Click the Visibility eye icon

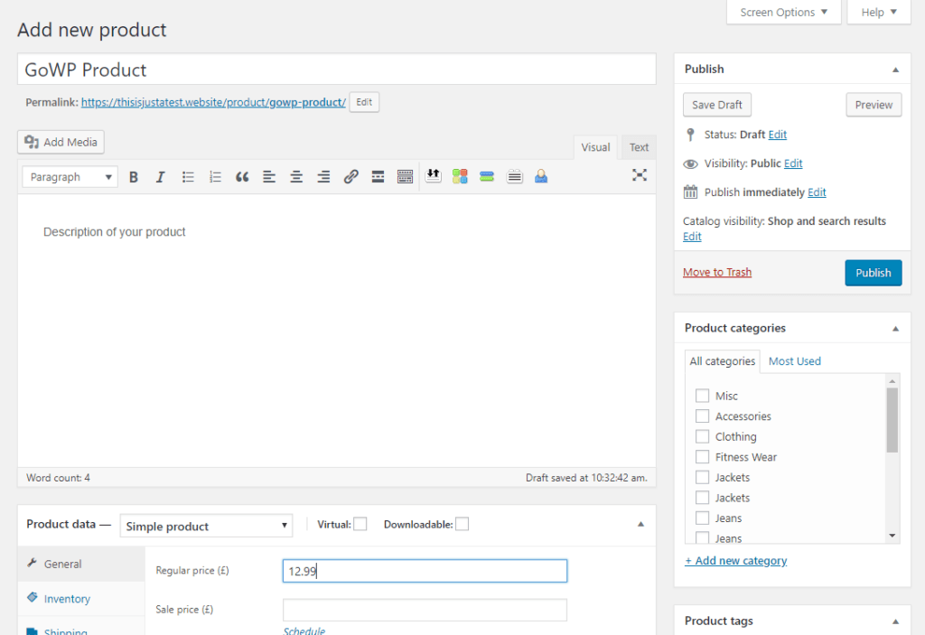690,164
